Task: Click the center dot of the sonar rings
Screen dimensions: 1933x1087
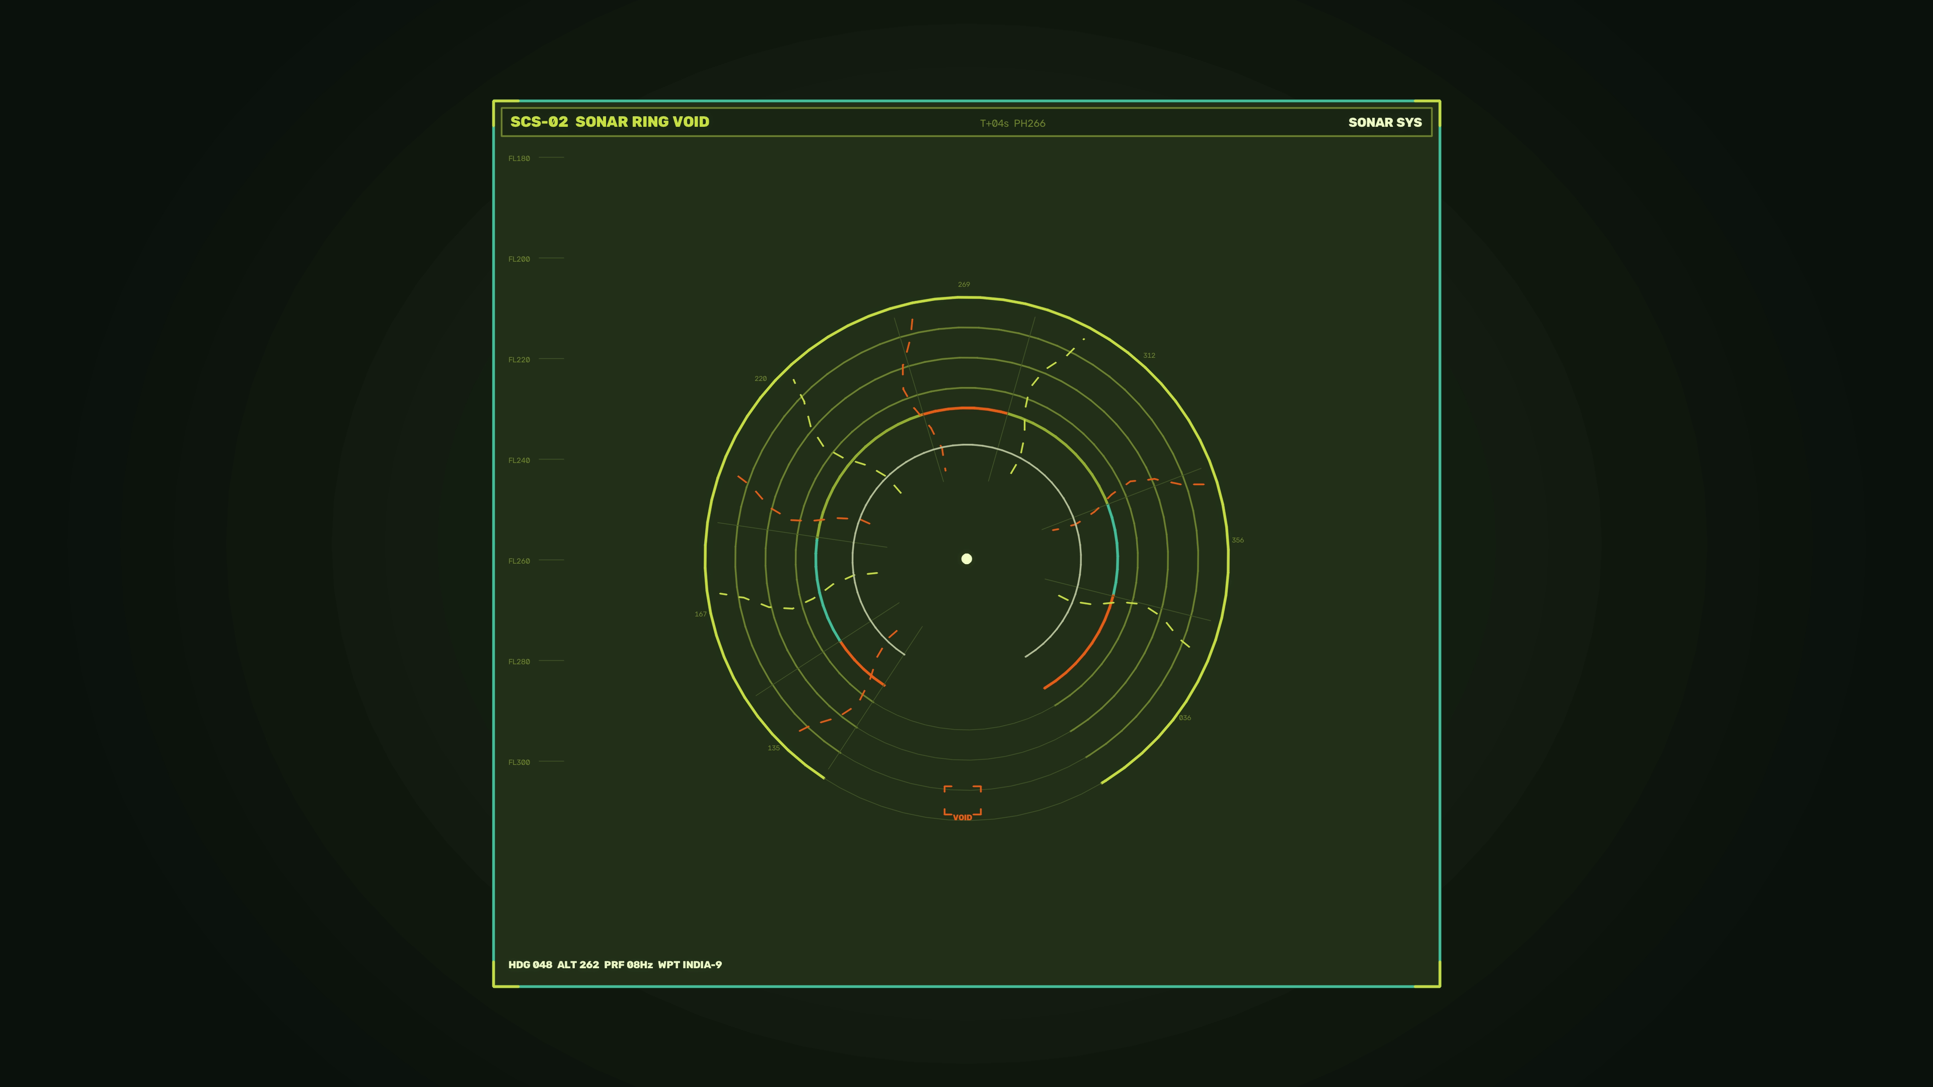Action: pyautogui.click(x=966, y=558)
